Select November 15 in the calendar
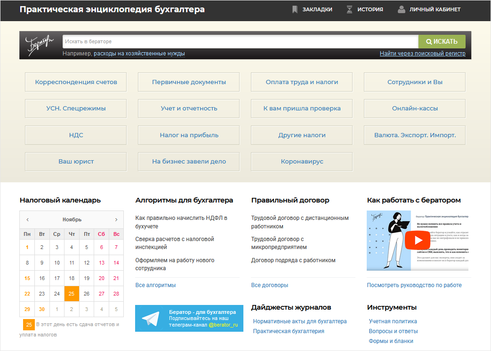 (27, 278)
